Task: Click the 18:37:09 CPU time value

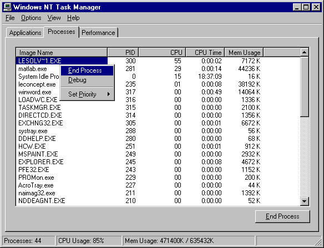Action: tap(210, 77)
